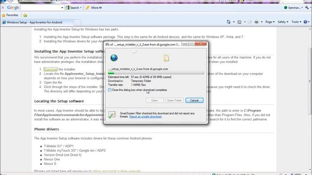Click 'Verizon Droid (not Droid X)' list item
The width and height of the screenshot is (312, 175).
click(x=63, y=155)
